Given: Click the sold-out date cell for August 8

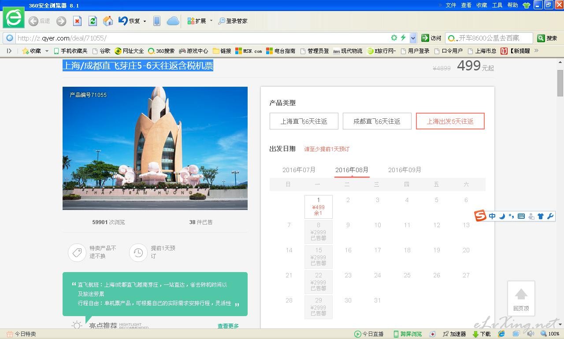Looking at the screenshot, I should (319, 232).
